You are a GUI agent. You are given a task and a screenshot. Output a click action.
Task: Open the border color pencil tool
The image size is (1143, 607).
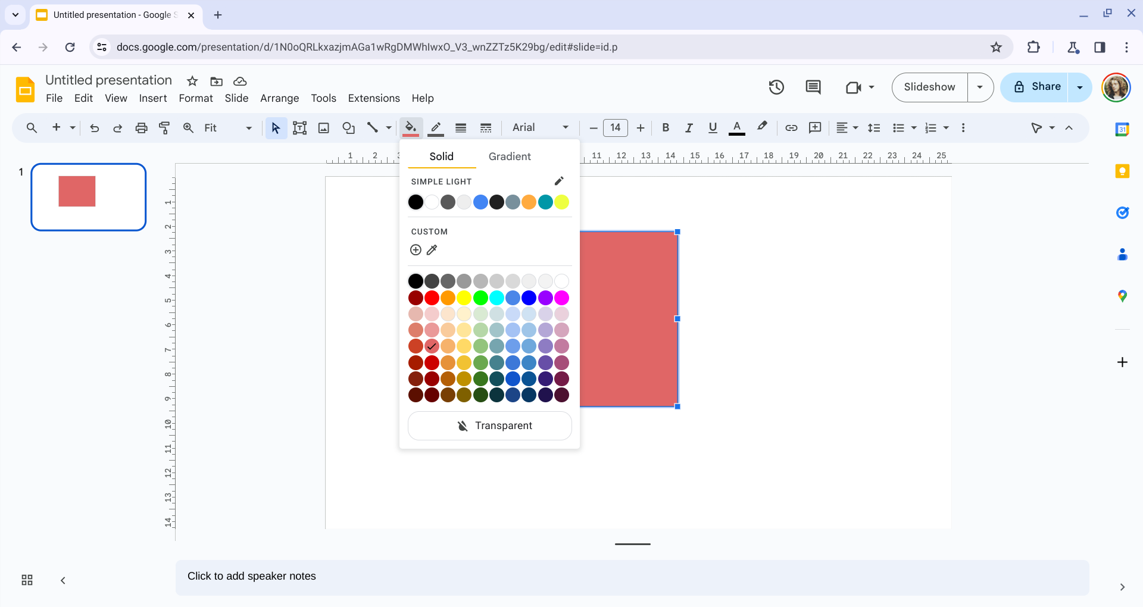tap(436, 128)
